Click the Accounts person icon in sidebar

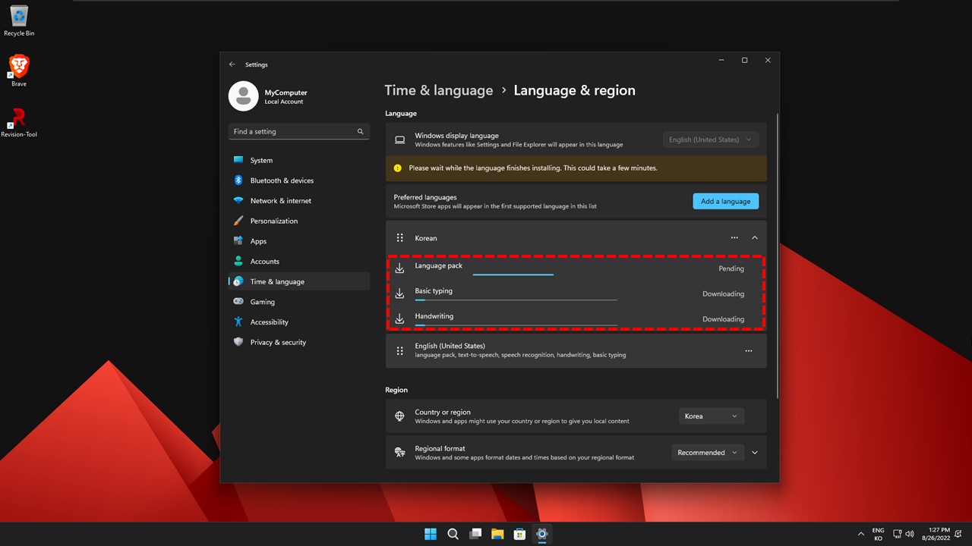[238, 262]
